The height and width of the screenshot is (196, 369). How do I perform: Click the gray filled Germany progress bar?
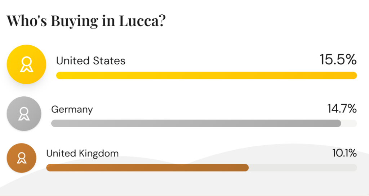pos(196,123)
